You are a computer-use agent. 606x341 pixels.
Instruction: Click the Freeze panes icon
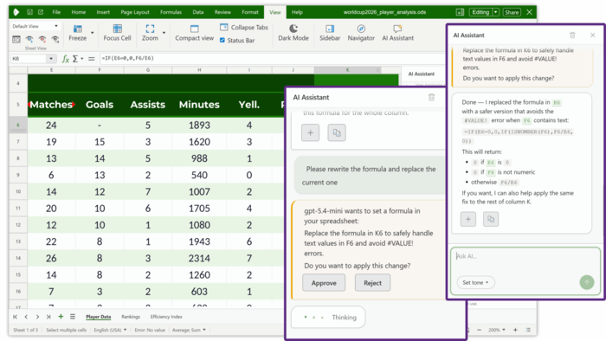click(x=78, y=29)
